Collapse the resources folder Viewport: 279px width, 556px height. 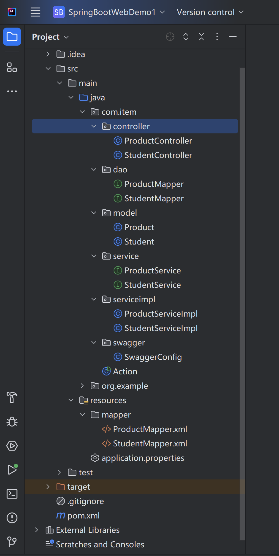(x=71, y=400)
